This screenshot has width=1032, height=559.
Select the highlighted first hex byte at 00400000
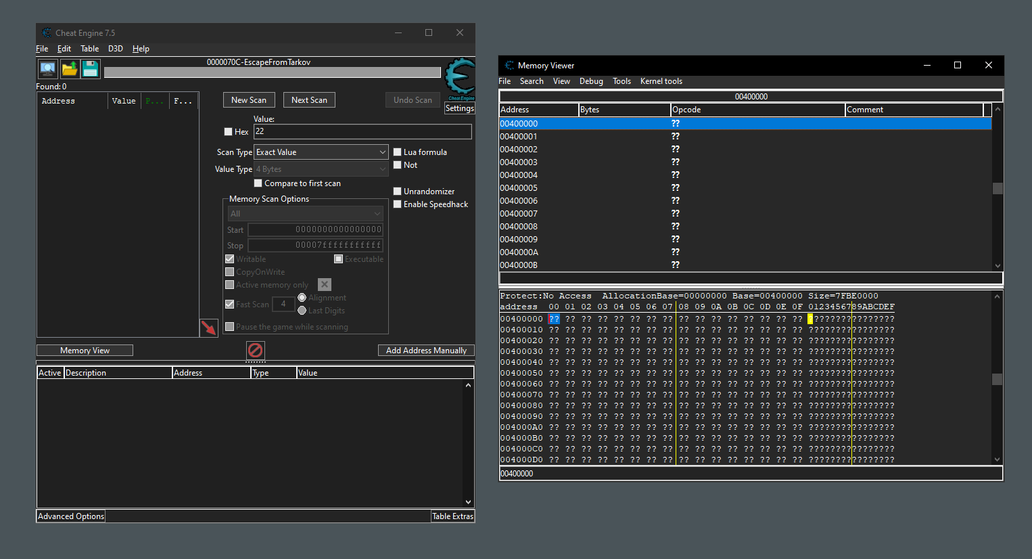pyautogui.click(x=554, y=319)
